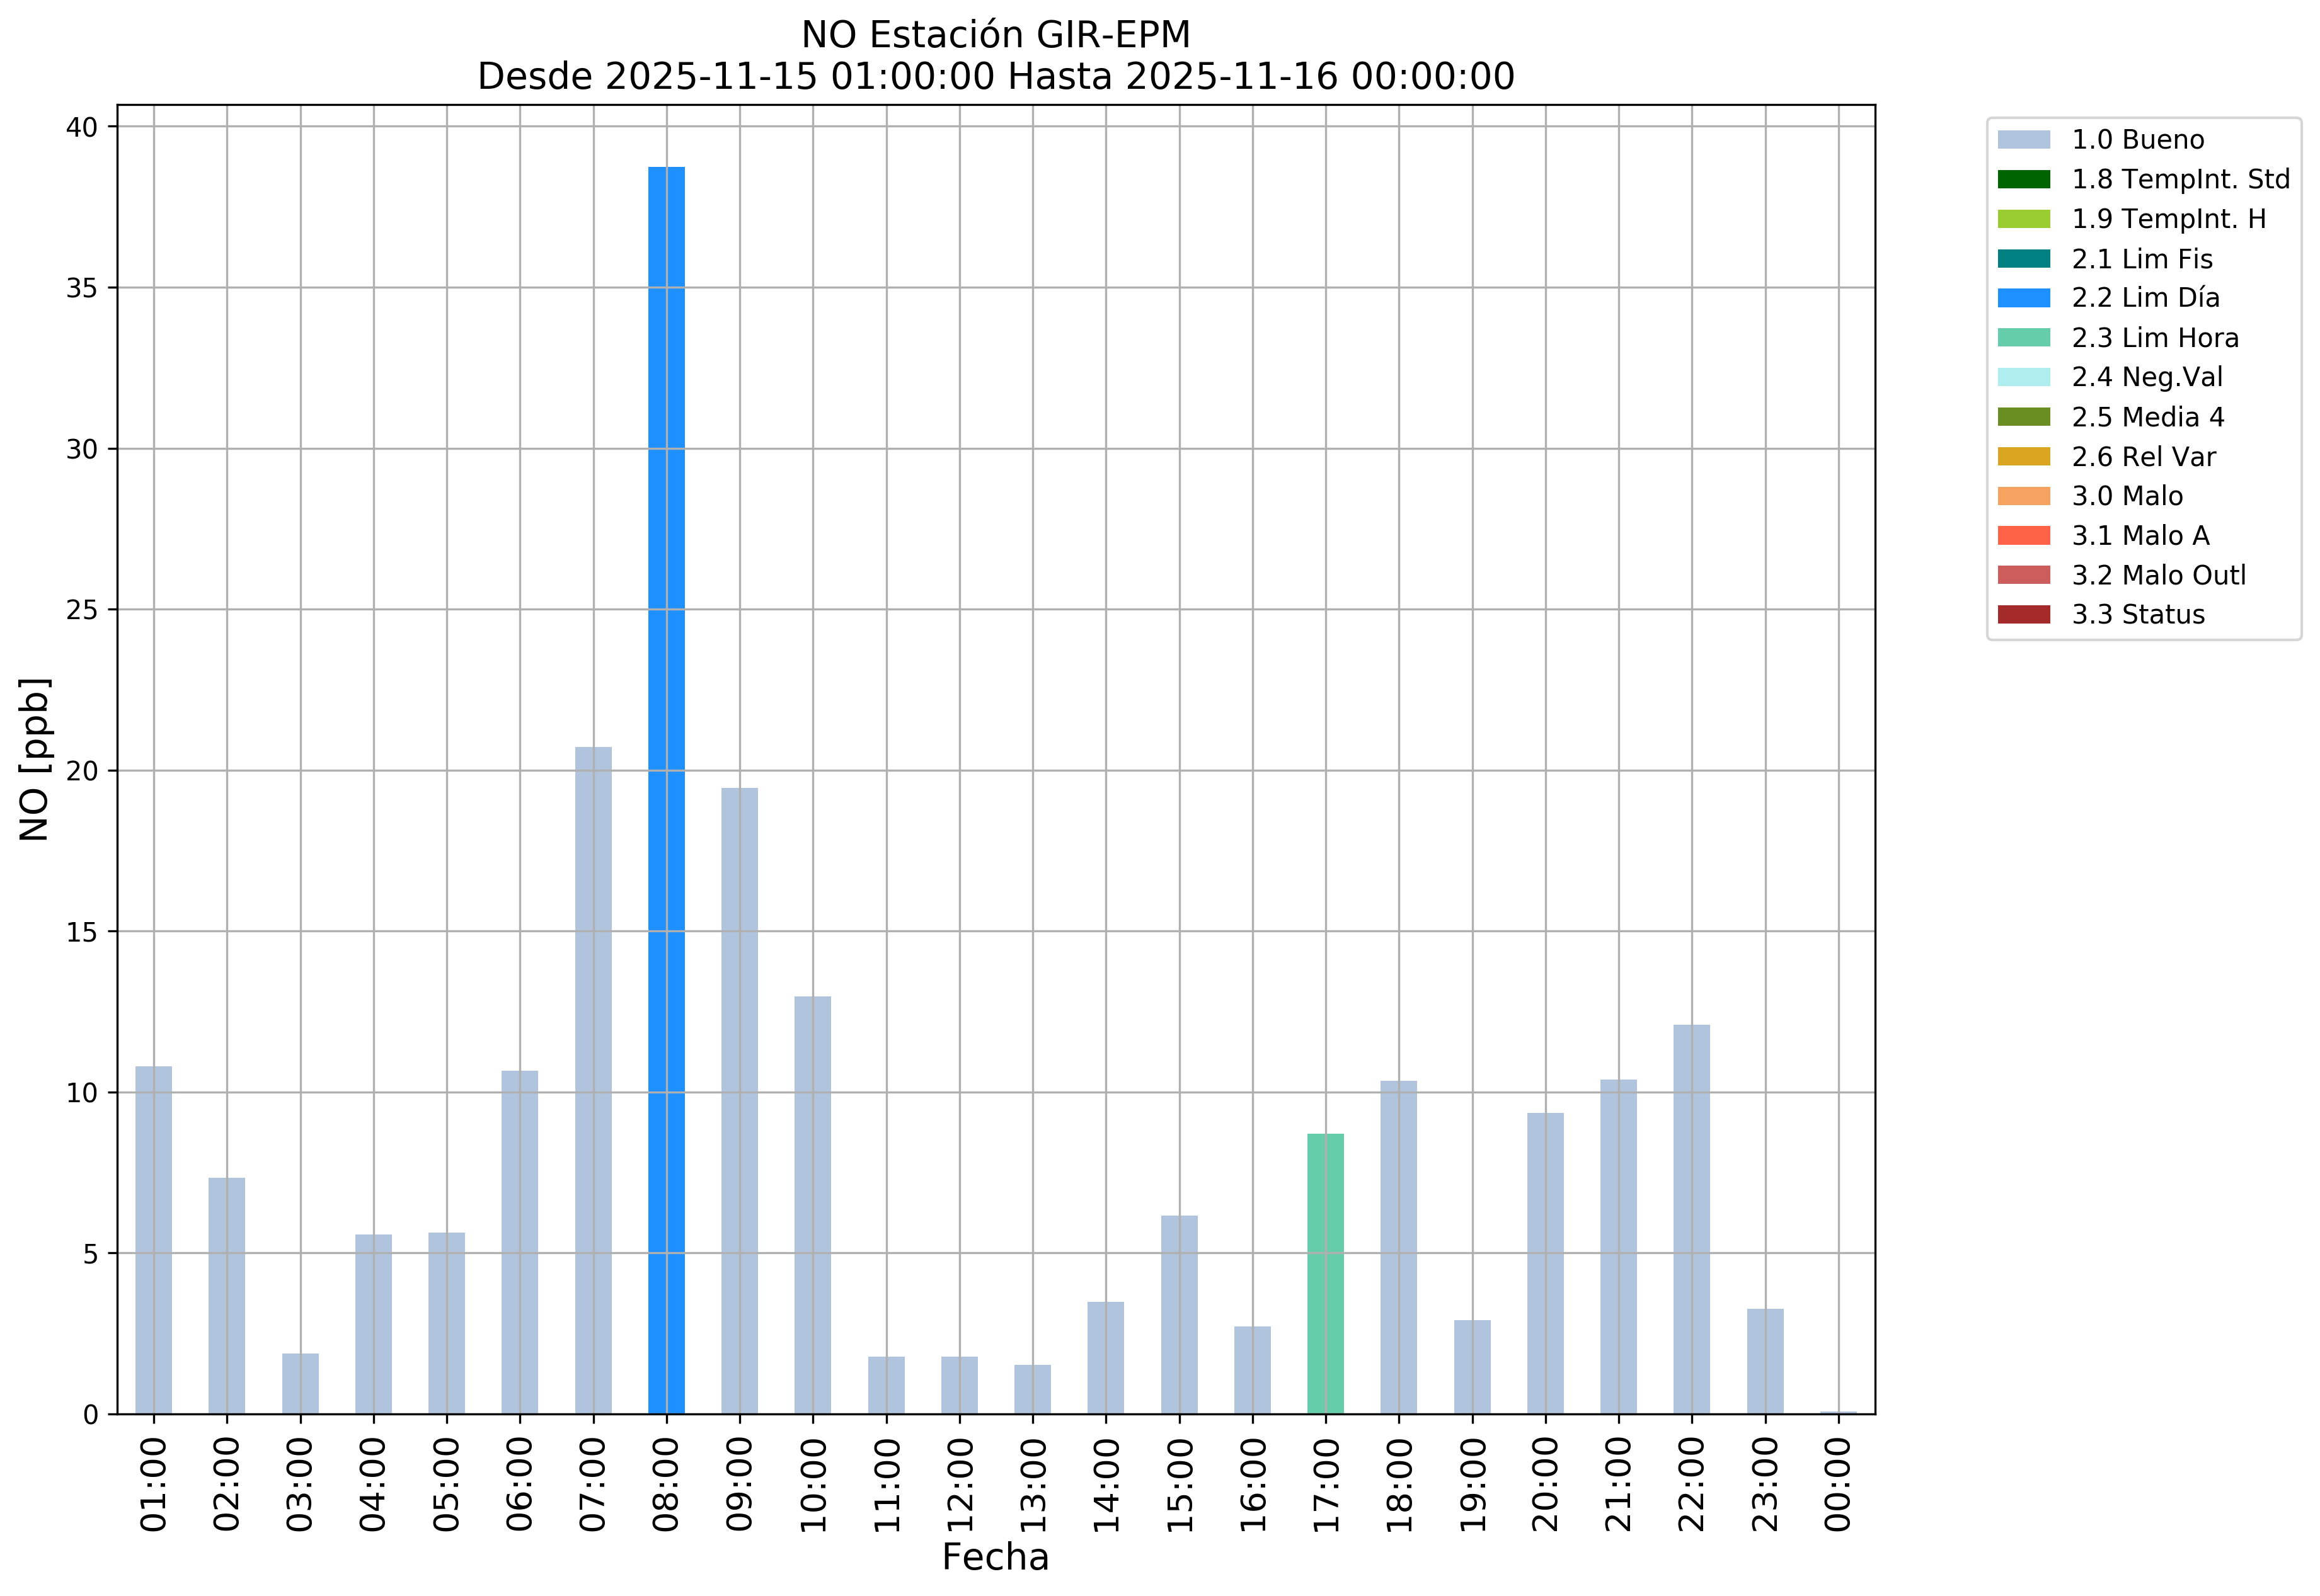The image size is (2320, 1596).
Task: Click the chart title NO Estación GIR-EPM
Action: pyautogui.click(x=996, y=35)
